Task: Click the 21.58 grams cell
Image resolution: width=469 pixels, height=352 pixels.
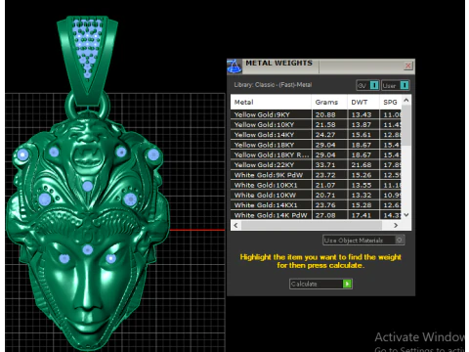Action: [x=329, y=125]
